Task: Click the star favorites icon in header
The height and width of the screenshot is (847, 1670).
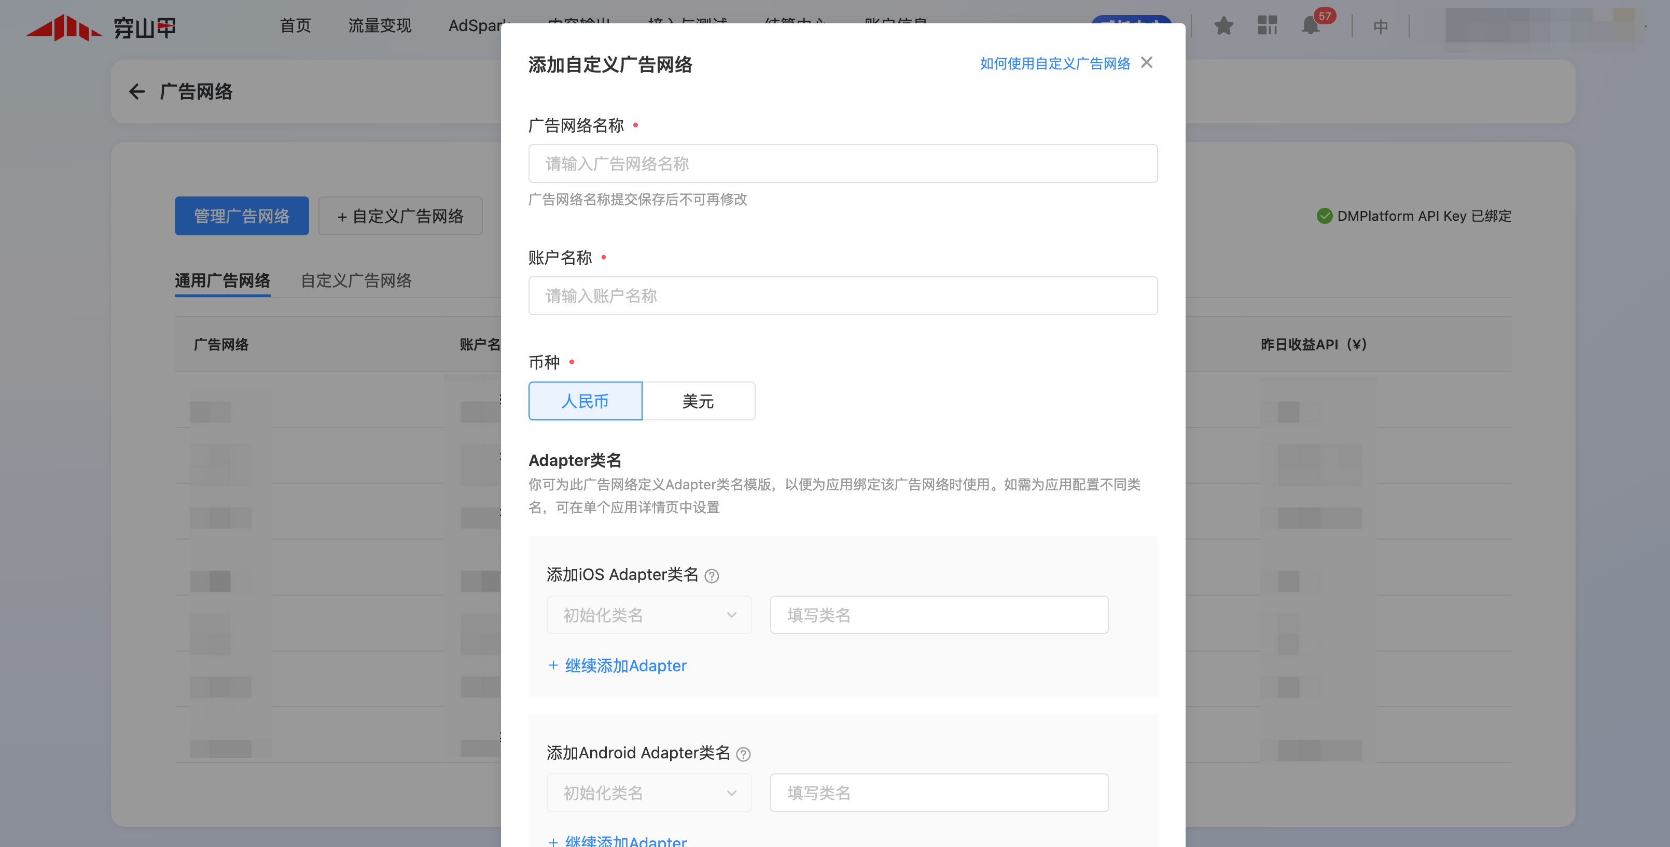Action: click(x=1223, y=26)
